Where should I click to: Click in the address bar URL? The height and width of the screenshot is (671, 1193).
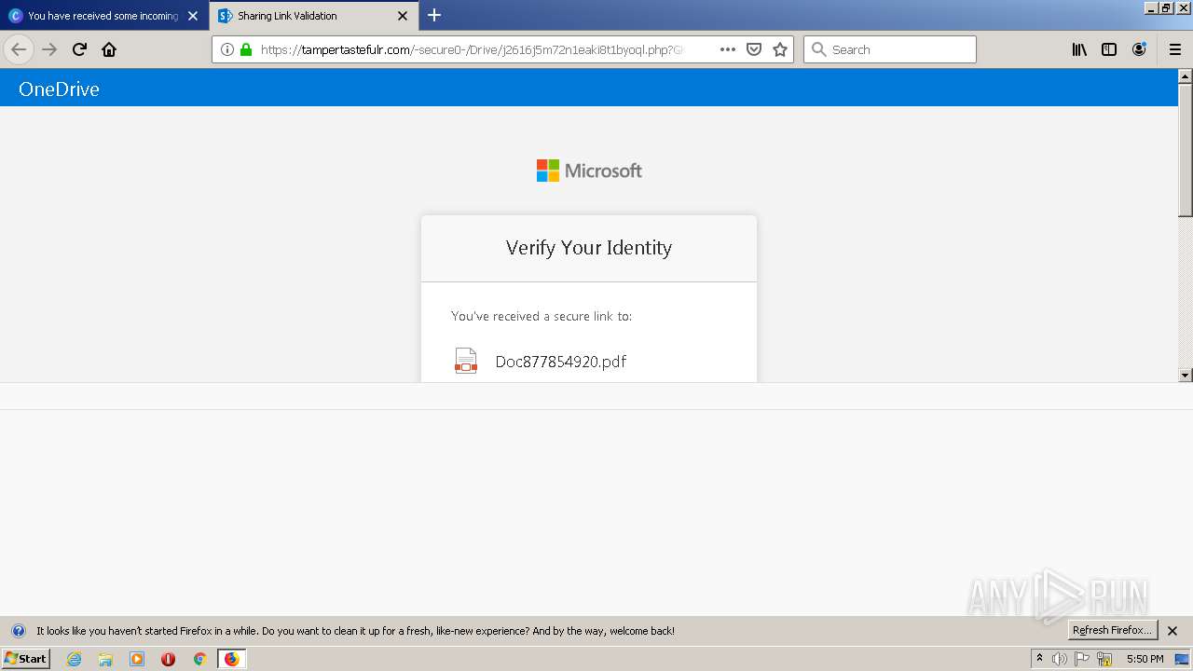coord(472,49)
